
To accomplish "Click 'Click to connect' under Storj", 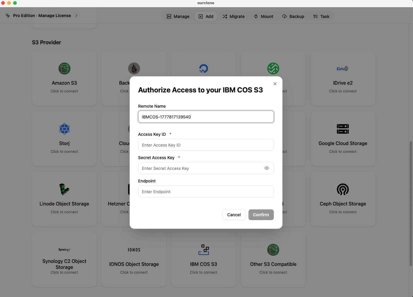I will [65, 152].
